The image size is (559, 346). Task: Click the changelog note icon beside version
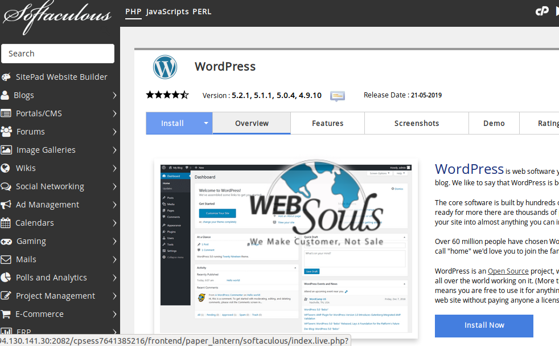coord(337,96)
